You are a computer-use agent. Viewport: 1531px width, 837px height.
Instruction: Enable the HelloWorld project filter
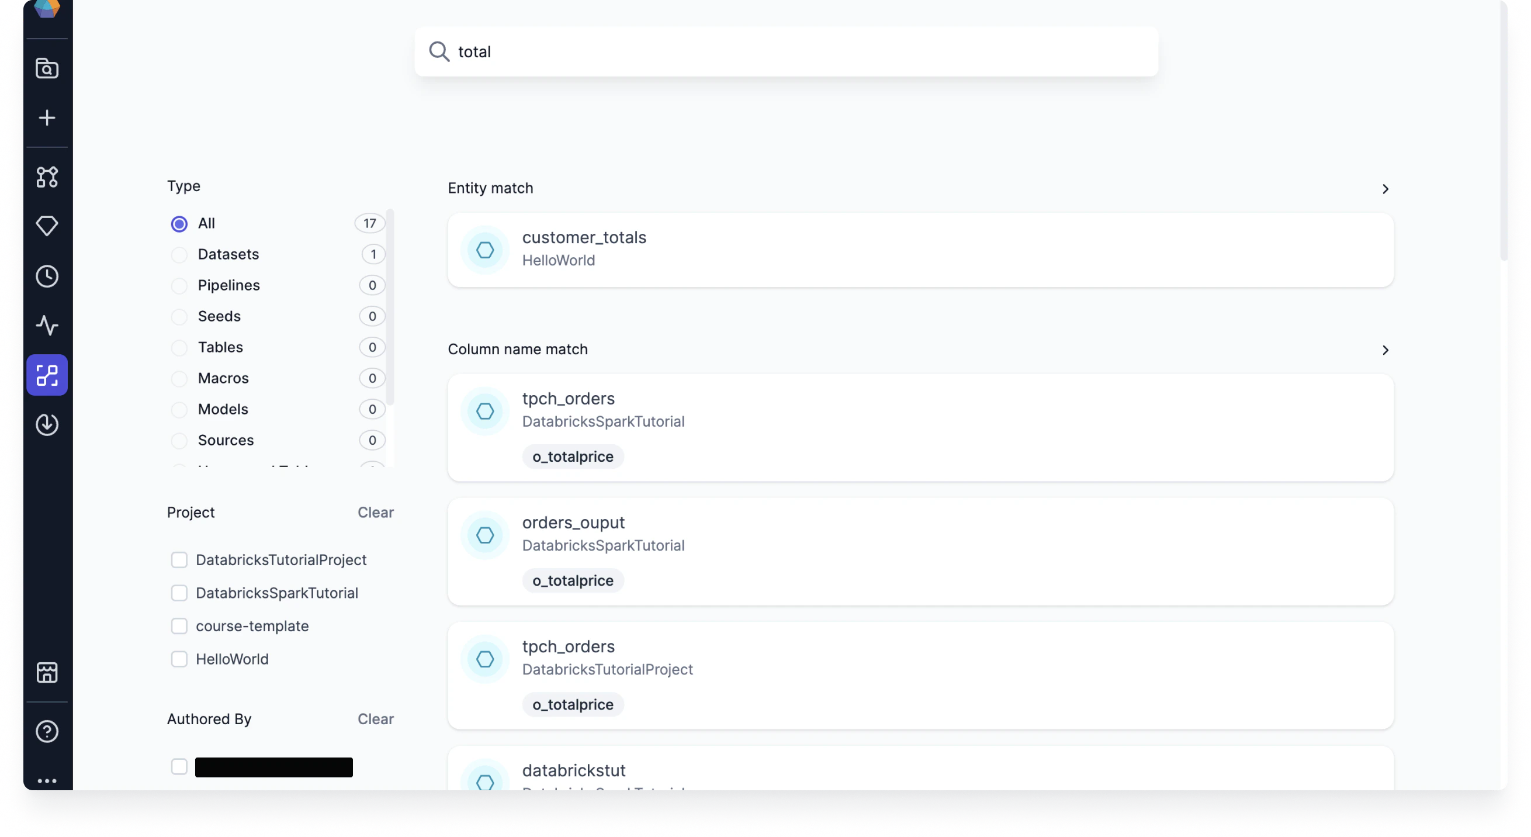[179, 659]
